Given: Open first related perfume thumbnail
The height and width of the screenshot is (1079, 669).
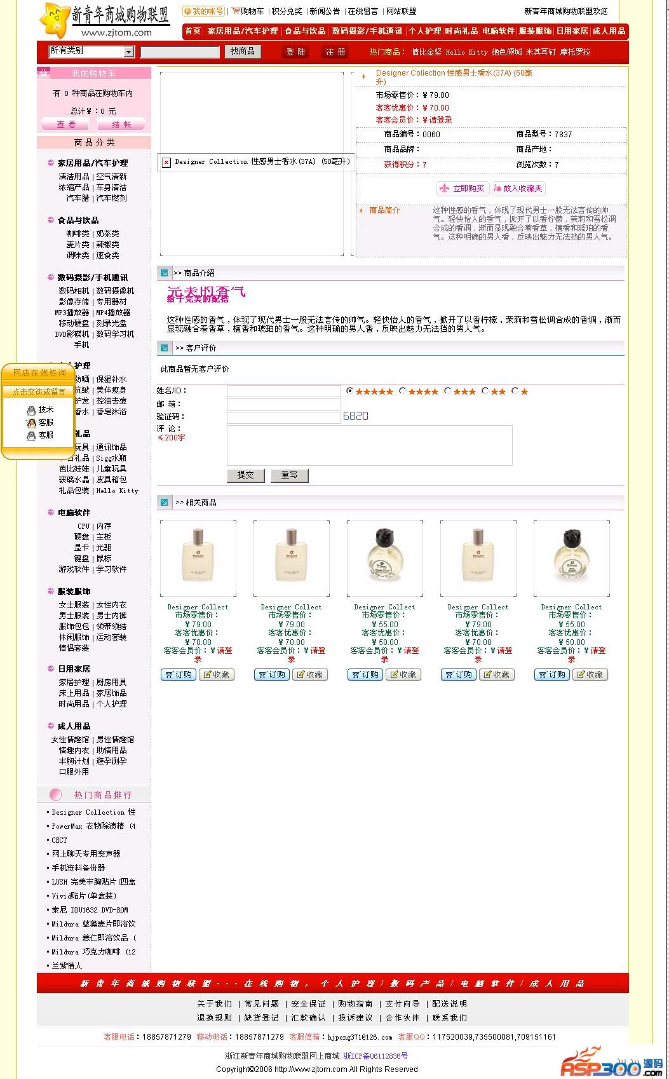Looking at the screenshot, I should pos(198,559).
